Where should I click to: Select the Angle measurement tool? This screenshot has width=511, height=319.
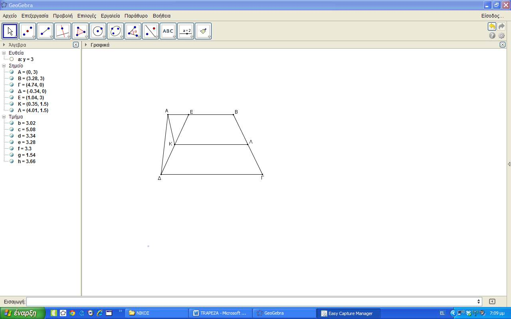133,31
